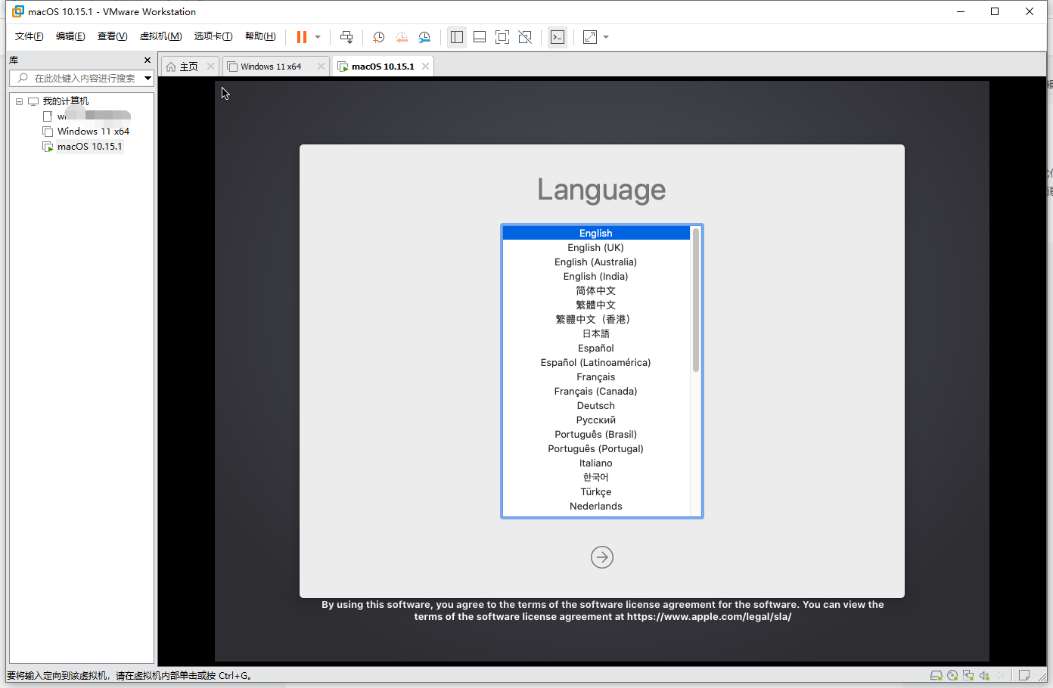Screen dimensions: 1053x688
Task: Click the language list scrollbar thumb
Action: 696,299
